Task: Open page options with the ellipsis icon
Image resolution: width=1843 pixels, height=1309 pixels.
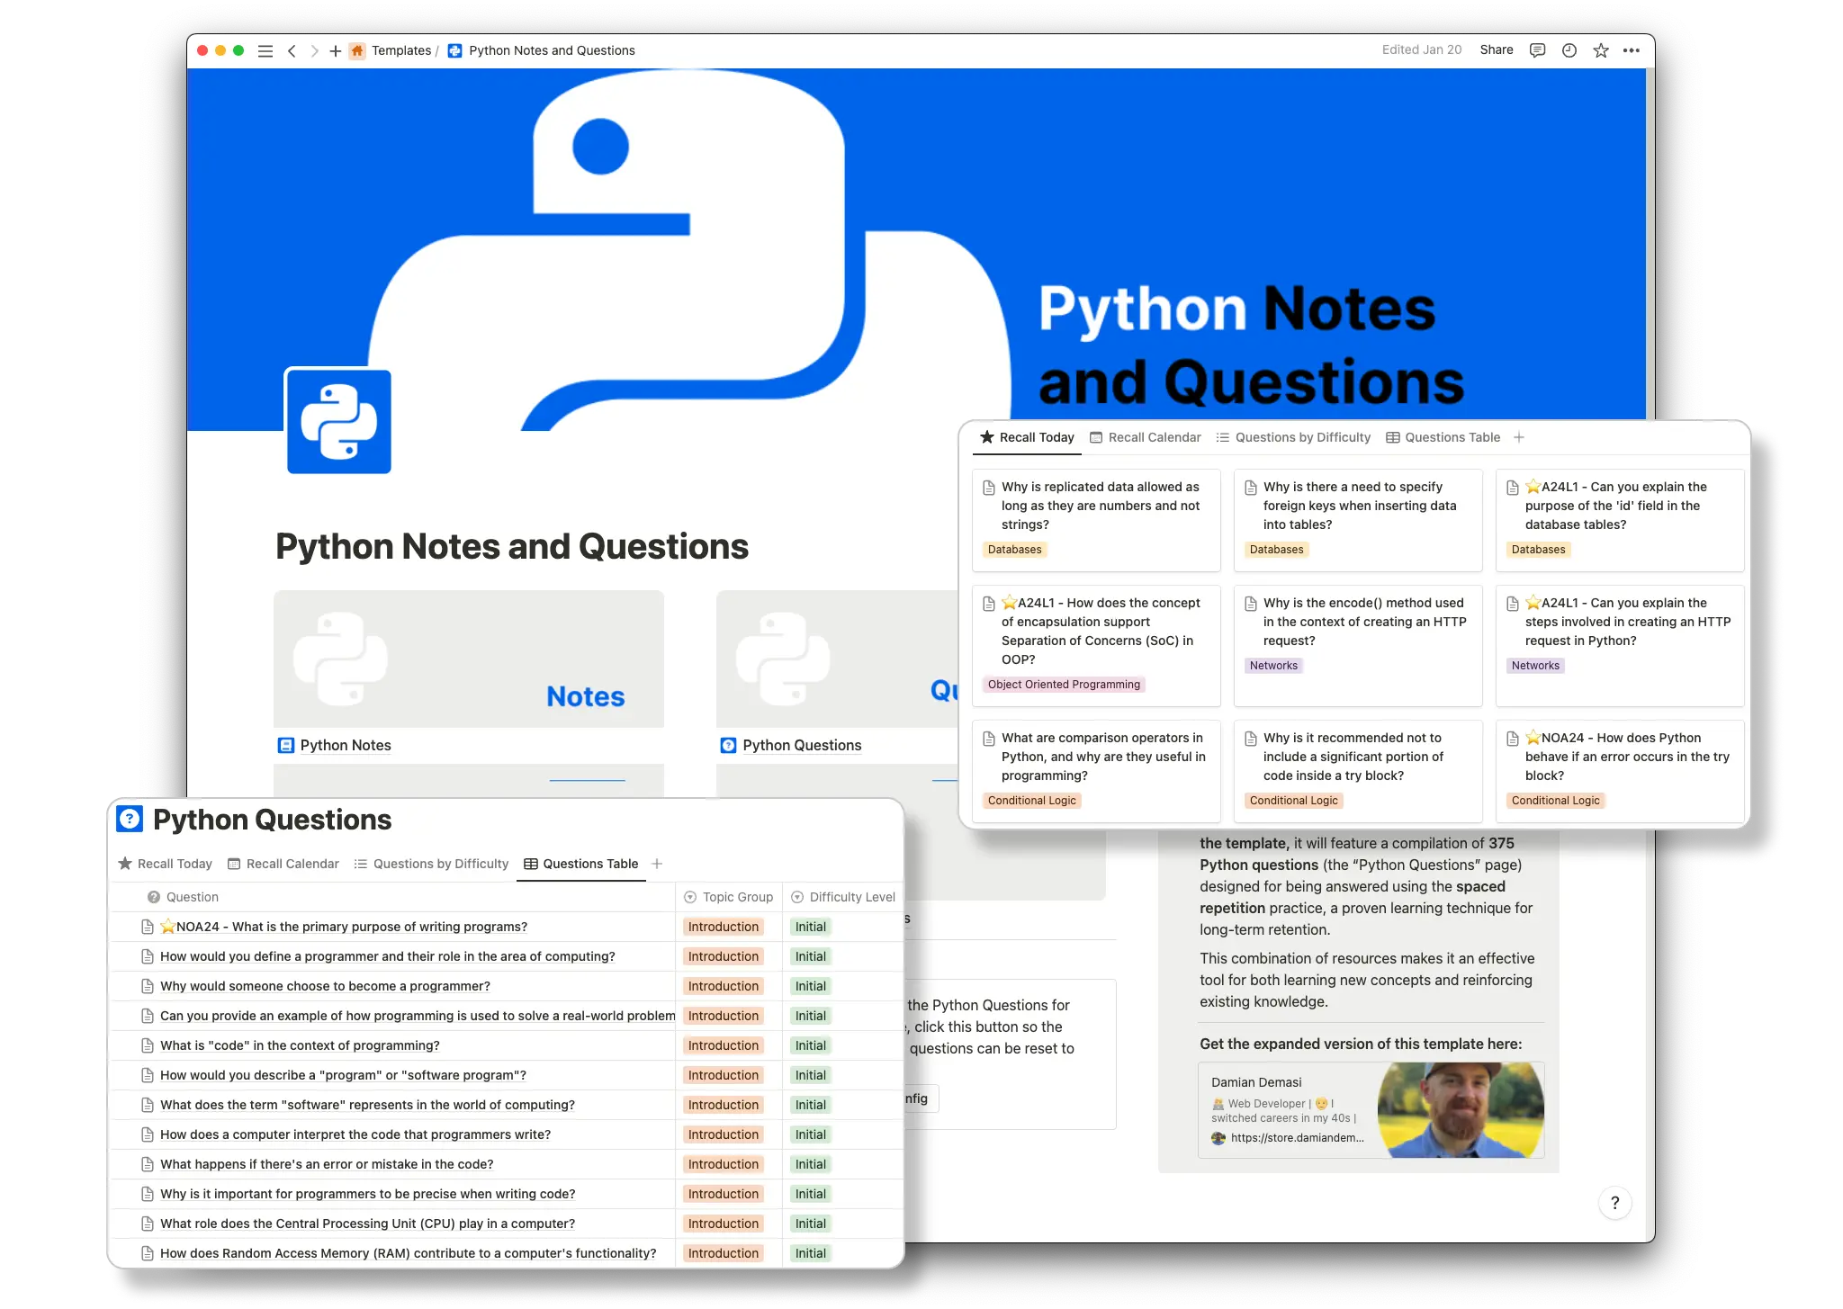Action: [1632, 50]
